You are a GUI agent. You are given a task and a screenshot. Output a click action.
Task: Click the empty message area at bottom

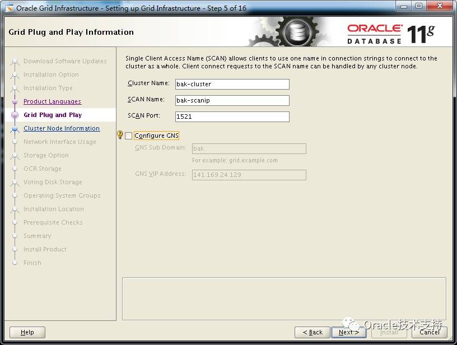[x=284, y=299]
